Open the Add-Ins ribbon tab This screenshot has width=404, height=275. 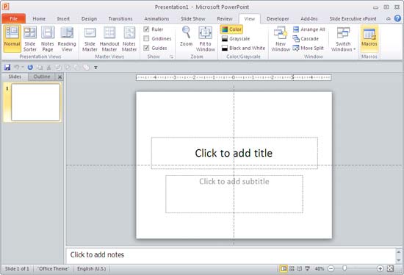pyautogui.click(x=309, y=19)
